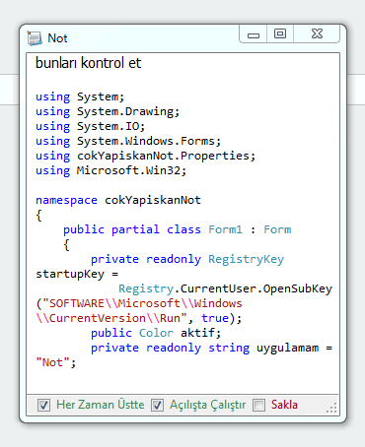Click 'public partial class Form1 : Form' line
365x447 pixels.
pos(178,229)
